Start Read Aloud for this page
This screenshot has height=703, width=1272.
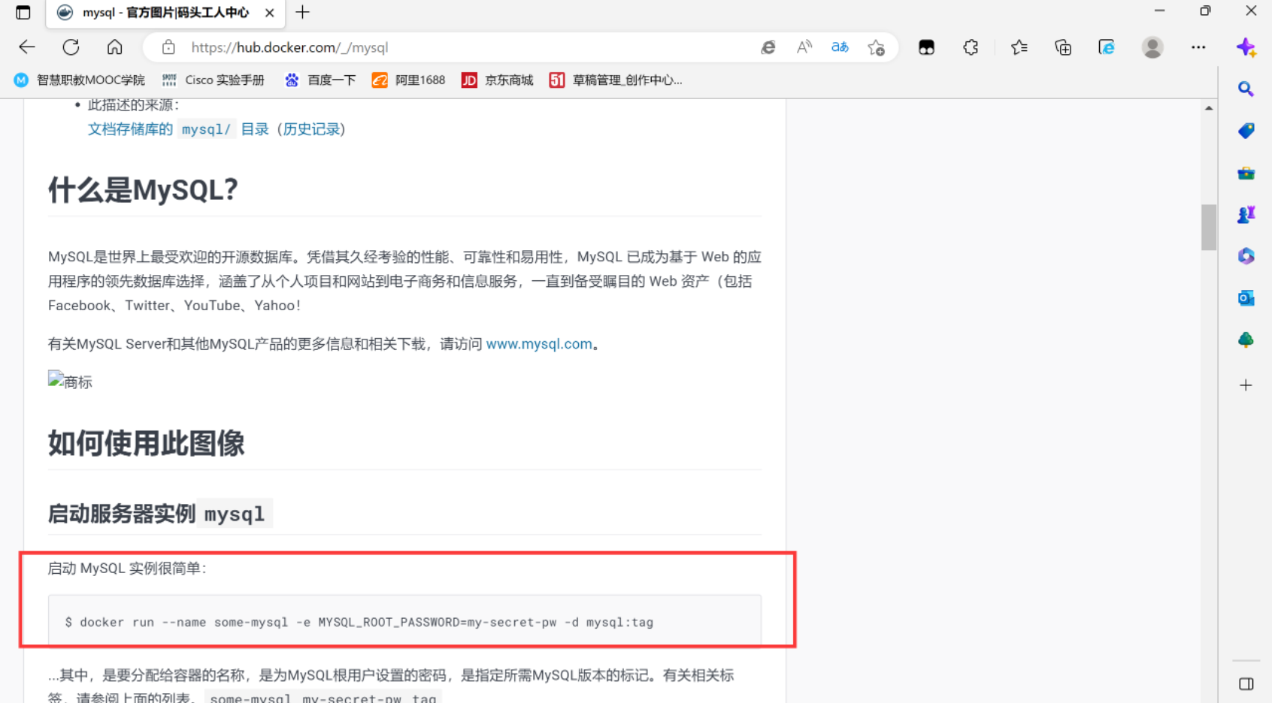pyautogui.click(x=804, y=47)
